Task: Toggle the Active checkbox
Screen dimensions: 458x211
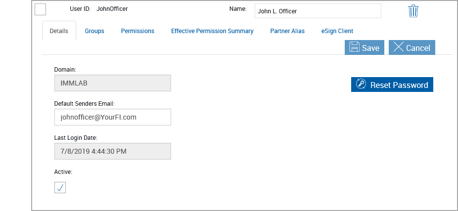Action: 60,187
